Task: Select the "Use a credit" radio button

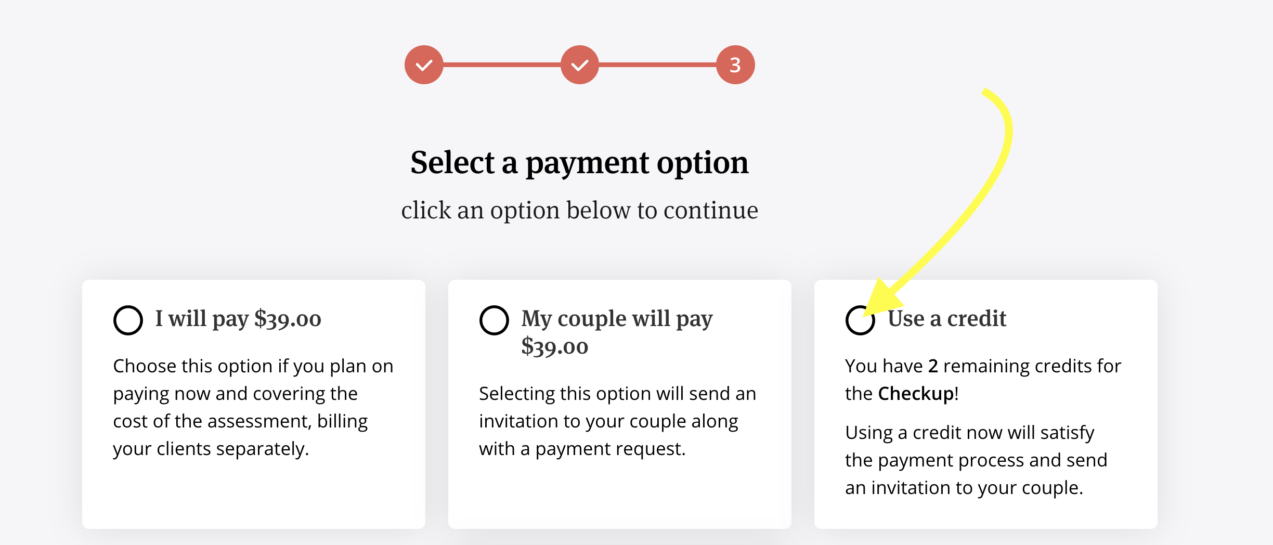Action: [860, 320]
